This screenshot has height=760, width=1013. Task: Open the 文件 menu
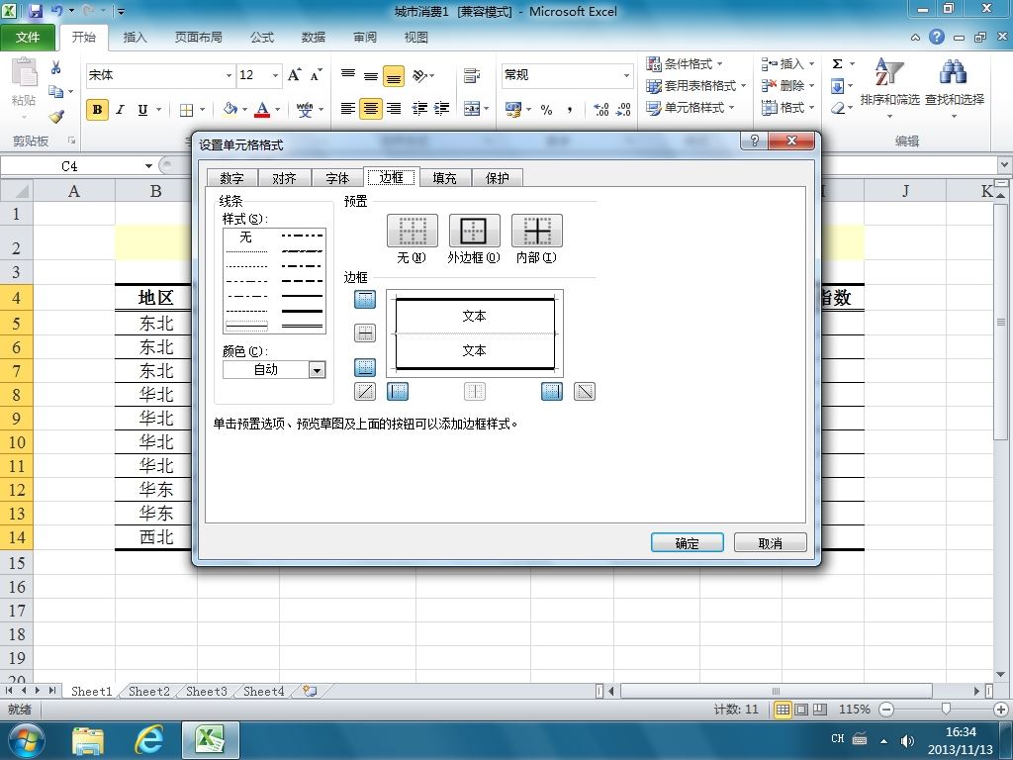coord(28,37)
